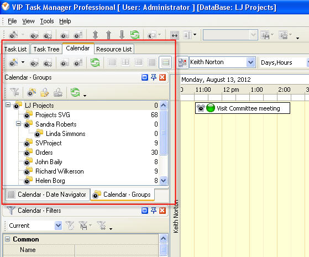
Task: Click the empty combo box in the main toolbar
Action: pyautogui.click(x=230, y=35)
